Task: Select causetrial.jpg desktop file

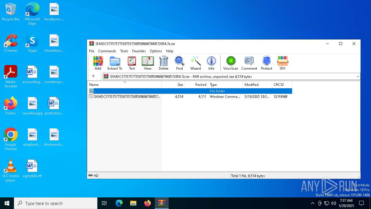Action: [x=32, y=106]
